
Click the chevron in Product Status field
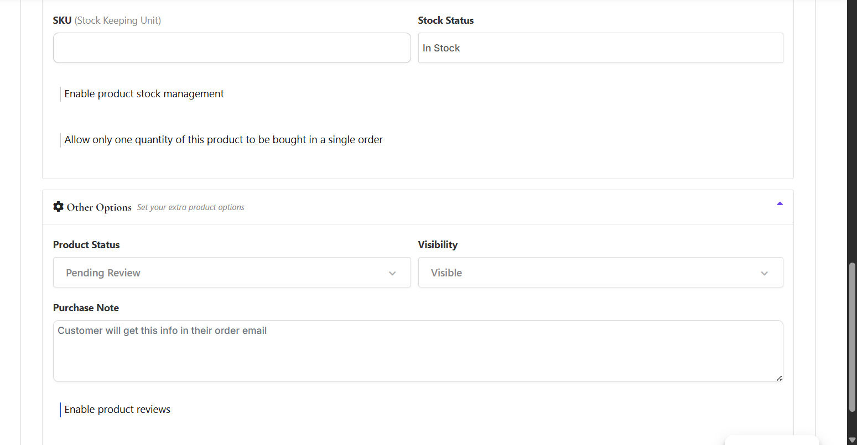click(392, 273)
